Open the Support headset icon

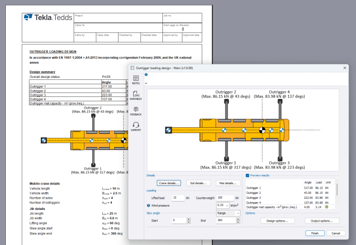[136, 127]
